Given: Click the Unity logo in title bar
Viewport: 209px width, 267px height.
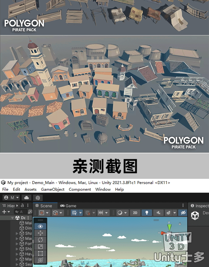Looking at the screenshot, I should [3, 182].
